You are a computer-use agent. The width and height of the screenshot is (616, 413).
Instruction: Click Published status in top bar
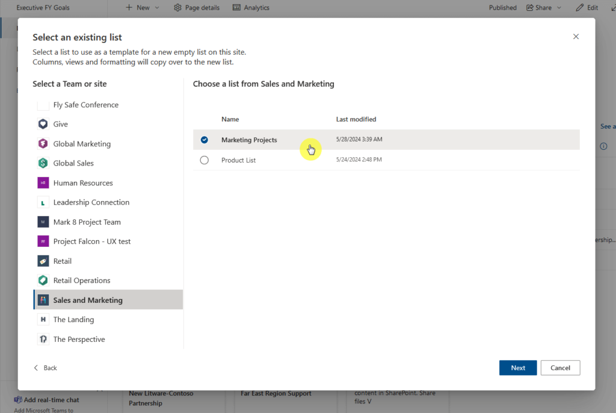click(502, 7)
